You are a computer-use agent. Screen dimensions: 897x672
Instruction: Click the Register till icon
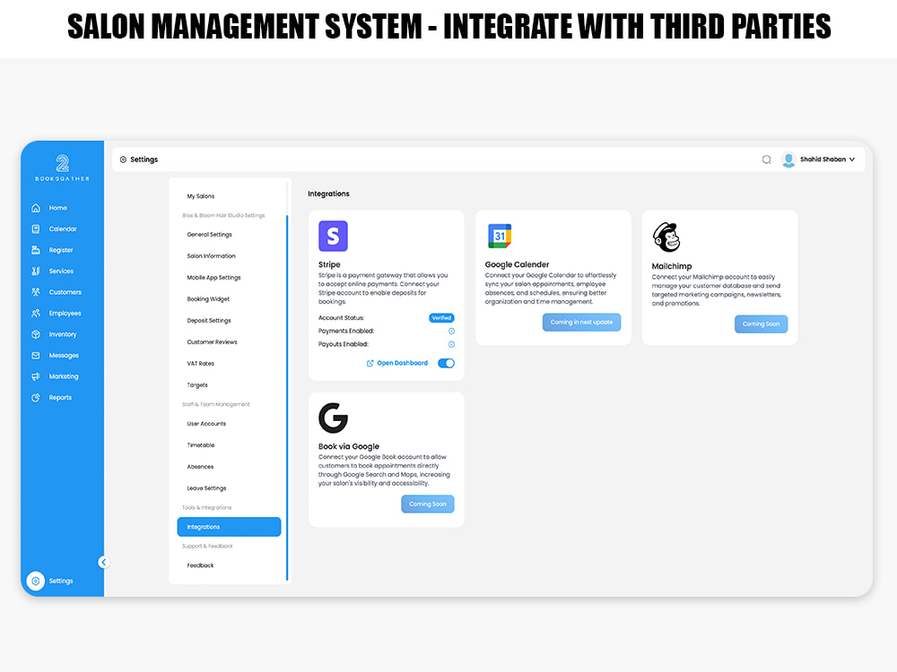tap(36, 250)
